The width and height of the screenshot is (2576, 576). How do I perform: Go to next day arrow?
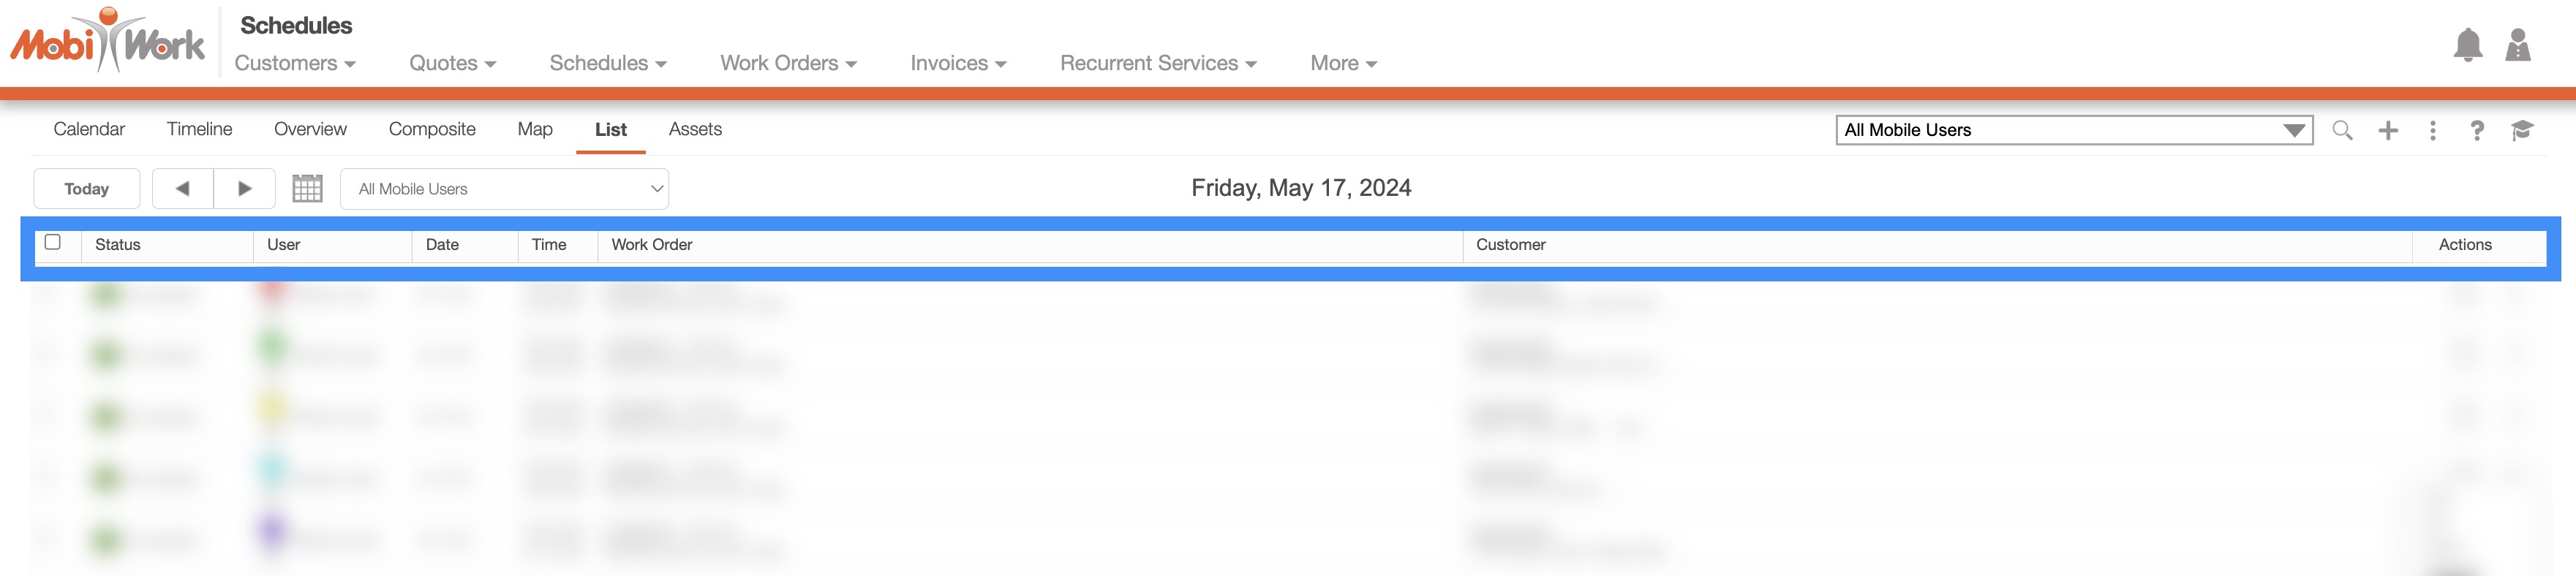coord(244,189)
